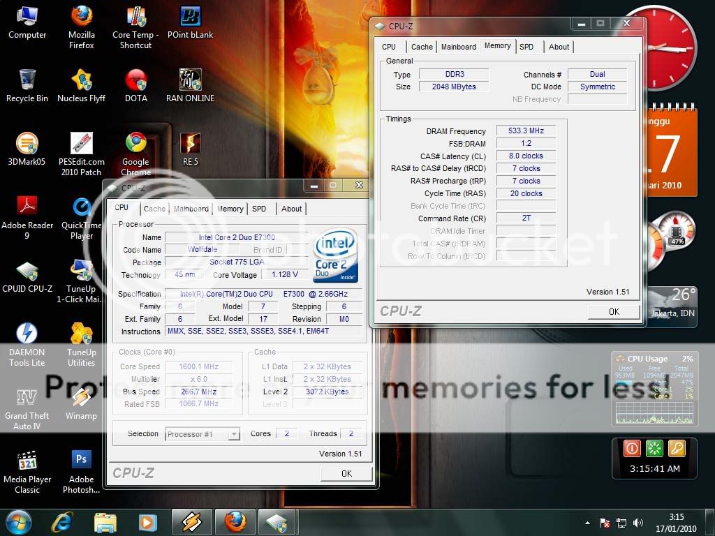The height and width of the screenshot is (536, 715).
Task: Click OK in the Memory CPU-Z window
Action: click(614, 312)
